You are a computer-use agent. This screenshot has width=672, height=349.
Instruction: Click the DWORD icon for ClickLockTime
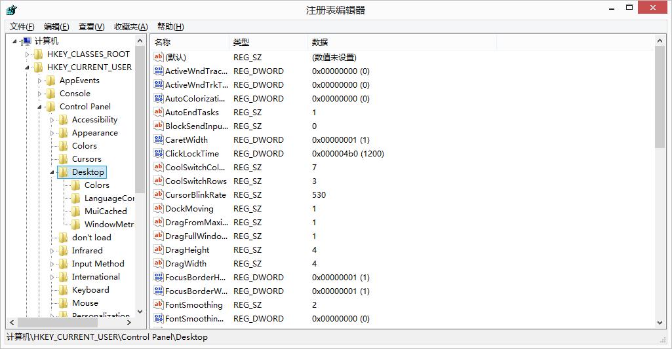[x=159, y=153]
